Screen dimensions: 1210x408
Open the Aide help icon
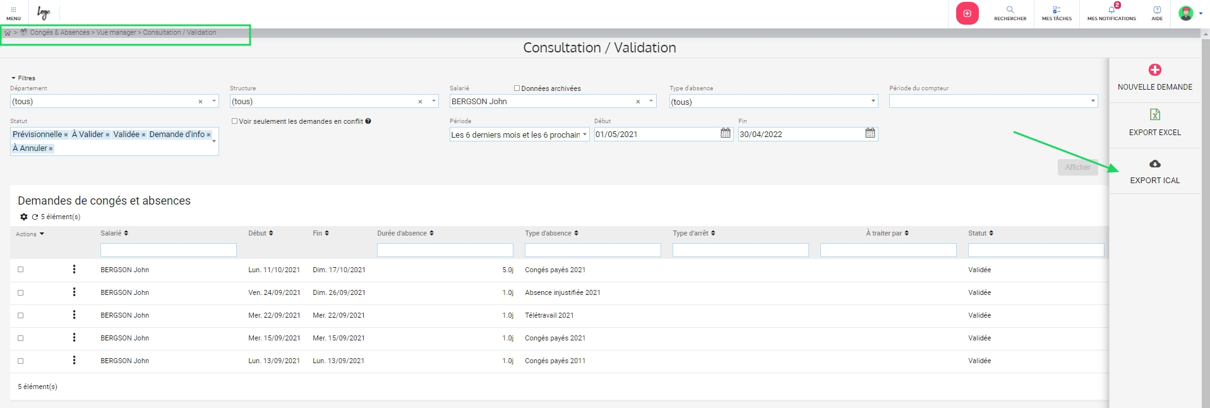point(1157,13)
